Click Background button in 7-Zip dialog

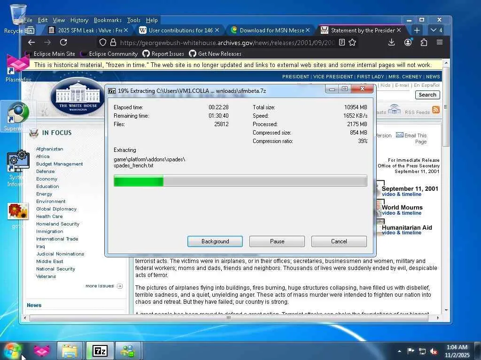215,241
